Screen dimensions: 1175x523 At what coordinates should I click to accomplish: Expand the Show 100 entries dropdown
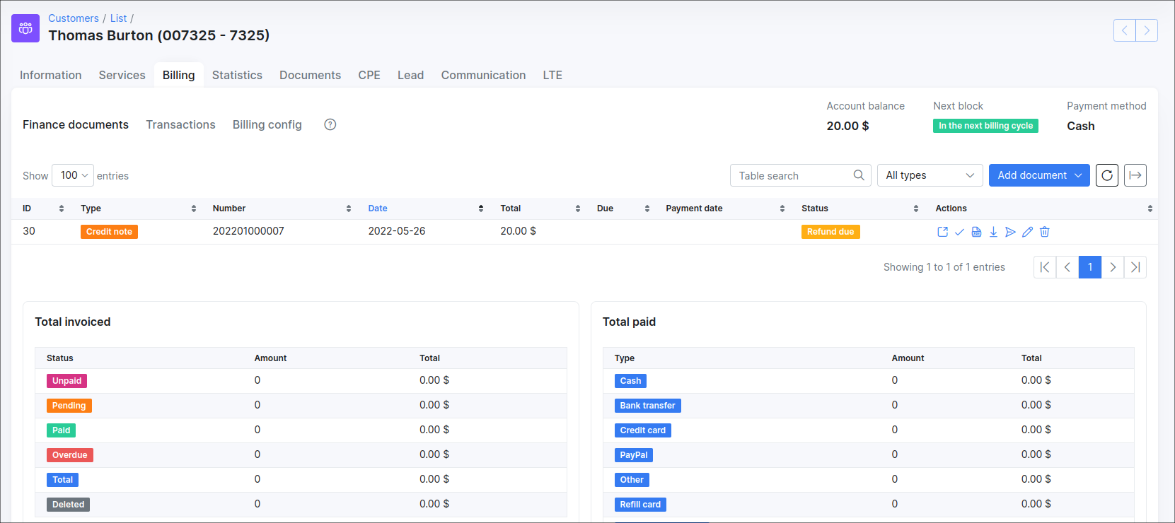pos(73,175)
